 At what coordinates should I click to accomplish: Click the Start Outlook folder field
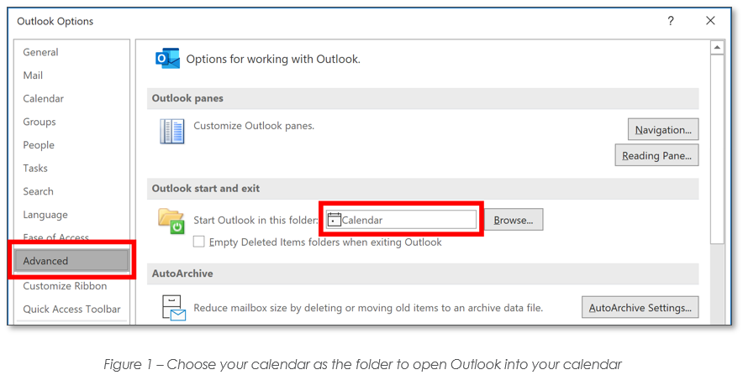coord(401,220)
